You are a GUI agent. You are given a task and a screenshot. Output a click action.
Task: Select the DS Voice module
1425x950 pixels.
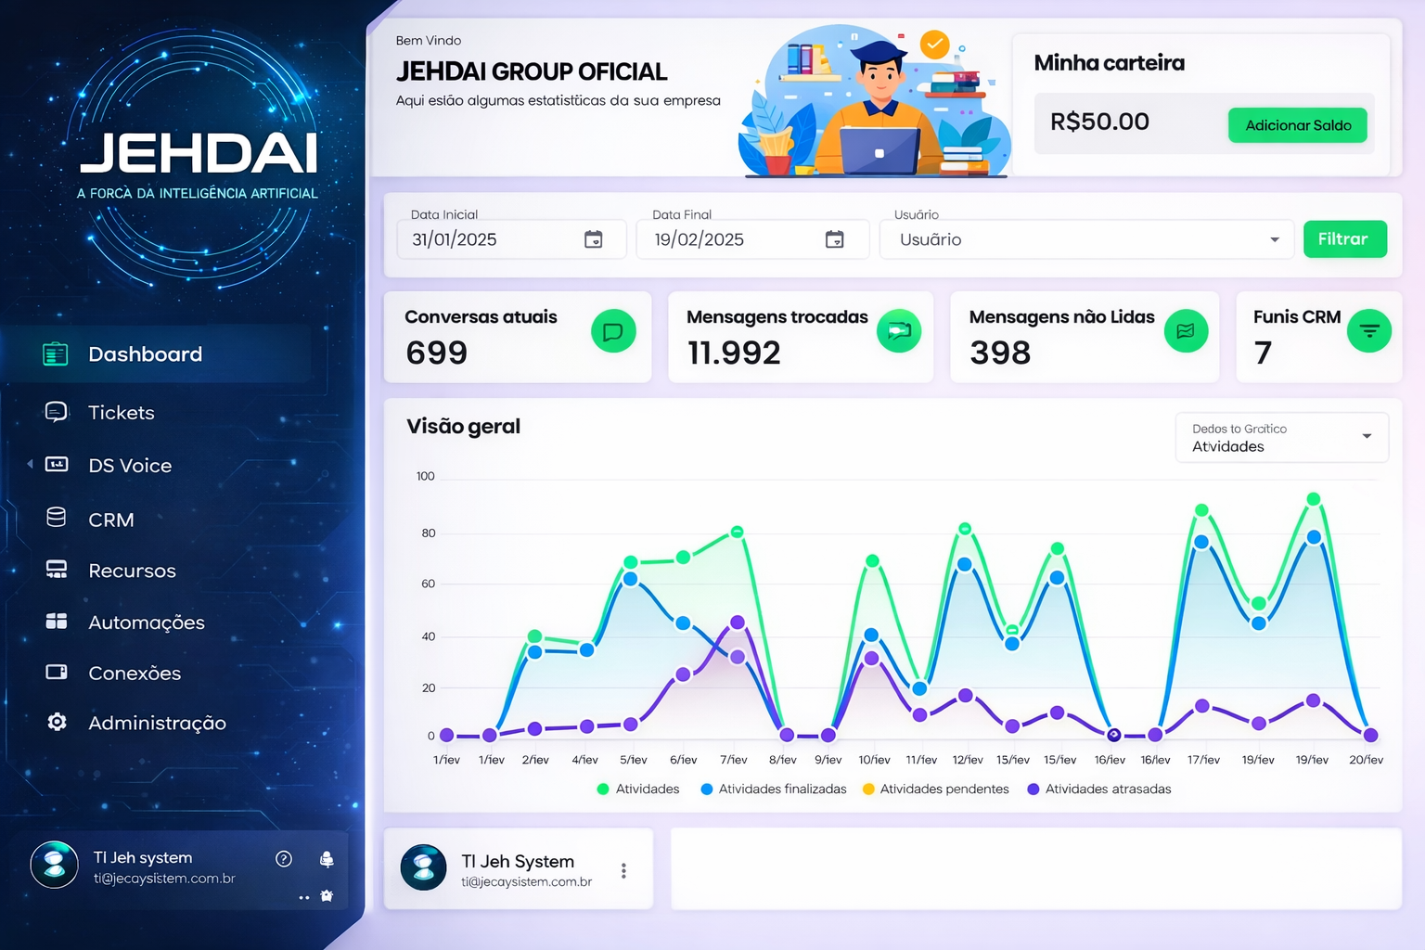tap(58, 465)
